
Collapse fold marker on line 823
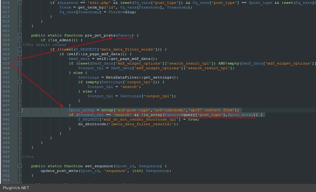[x=20, y=40]
